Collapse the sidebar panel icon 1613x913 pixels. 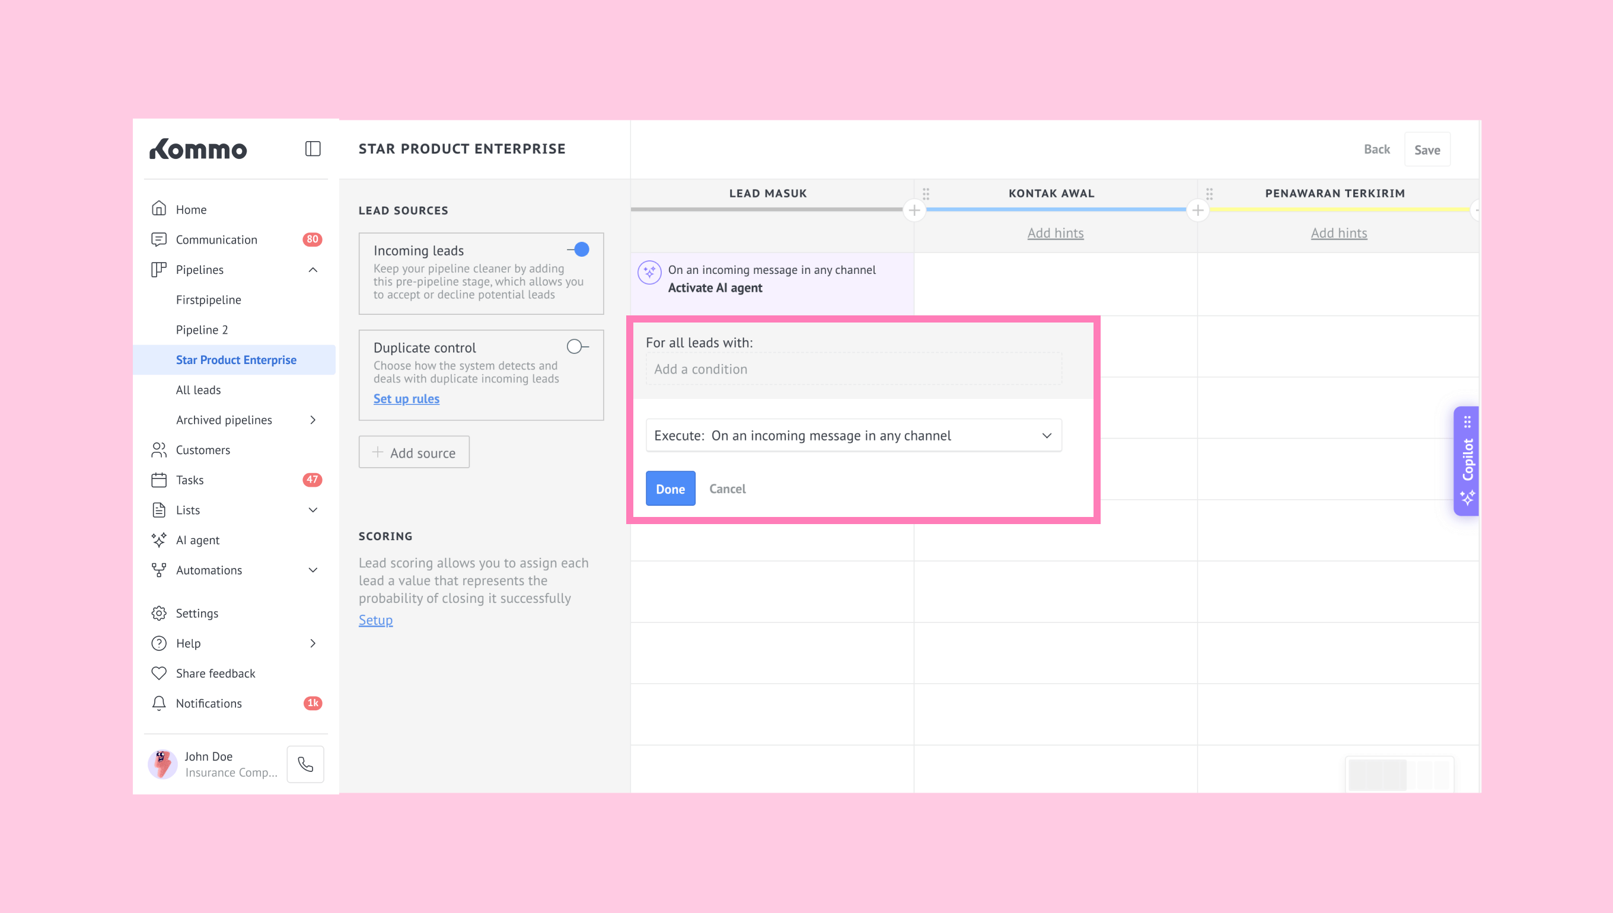(x=313, y=149)
